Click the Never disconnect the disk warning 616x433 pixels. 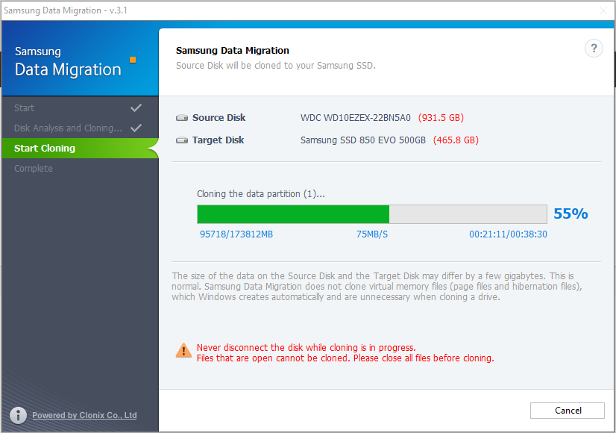point(306,348)
